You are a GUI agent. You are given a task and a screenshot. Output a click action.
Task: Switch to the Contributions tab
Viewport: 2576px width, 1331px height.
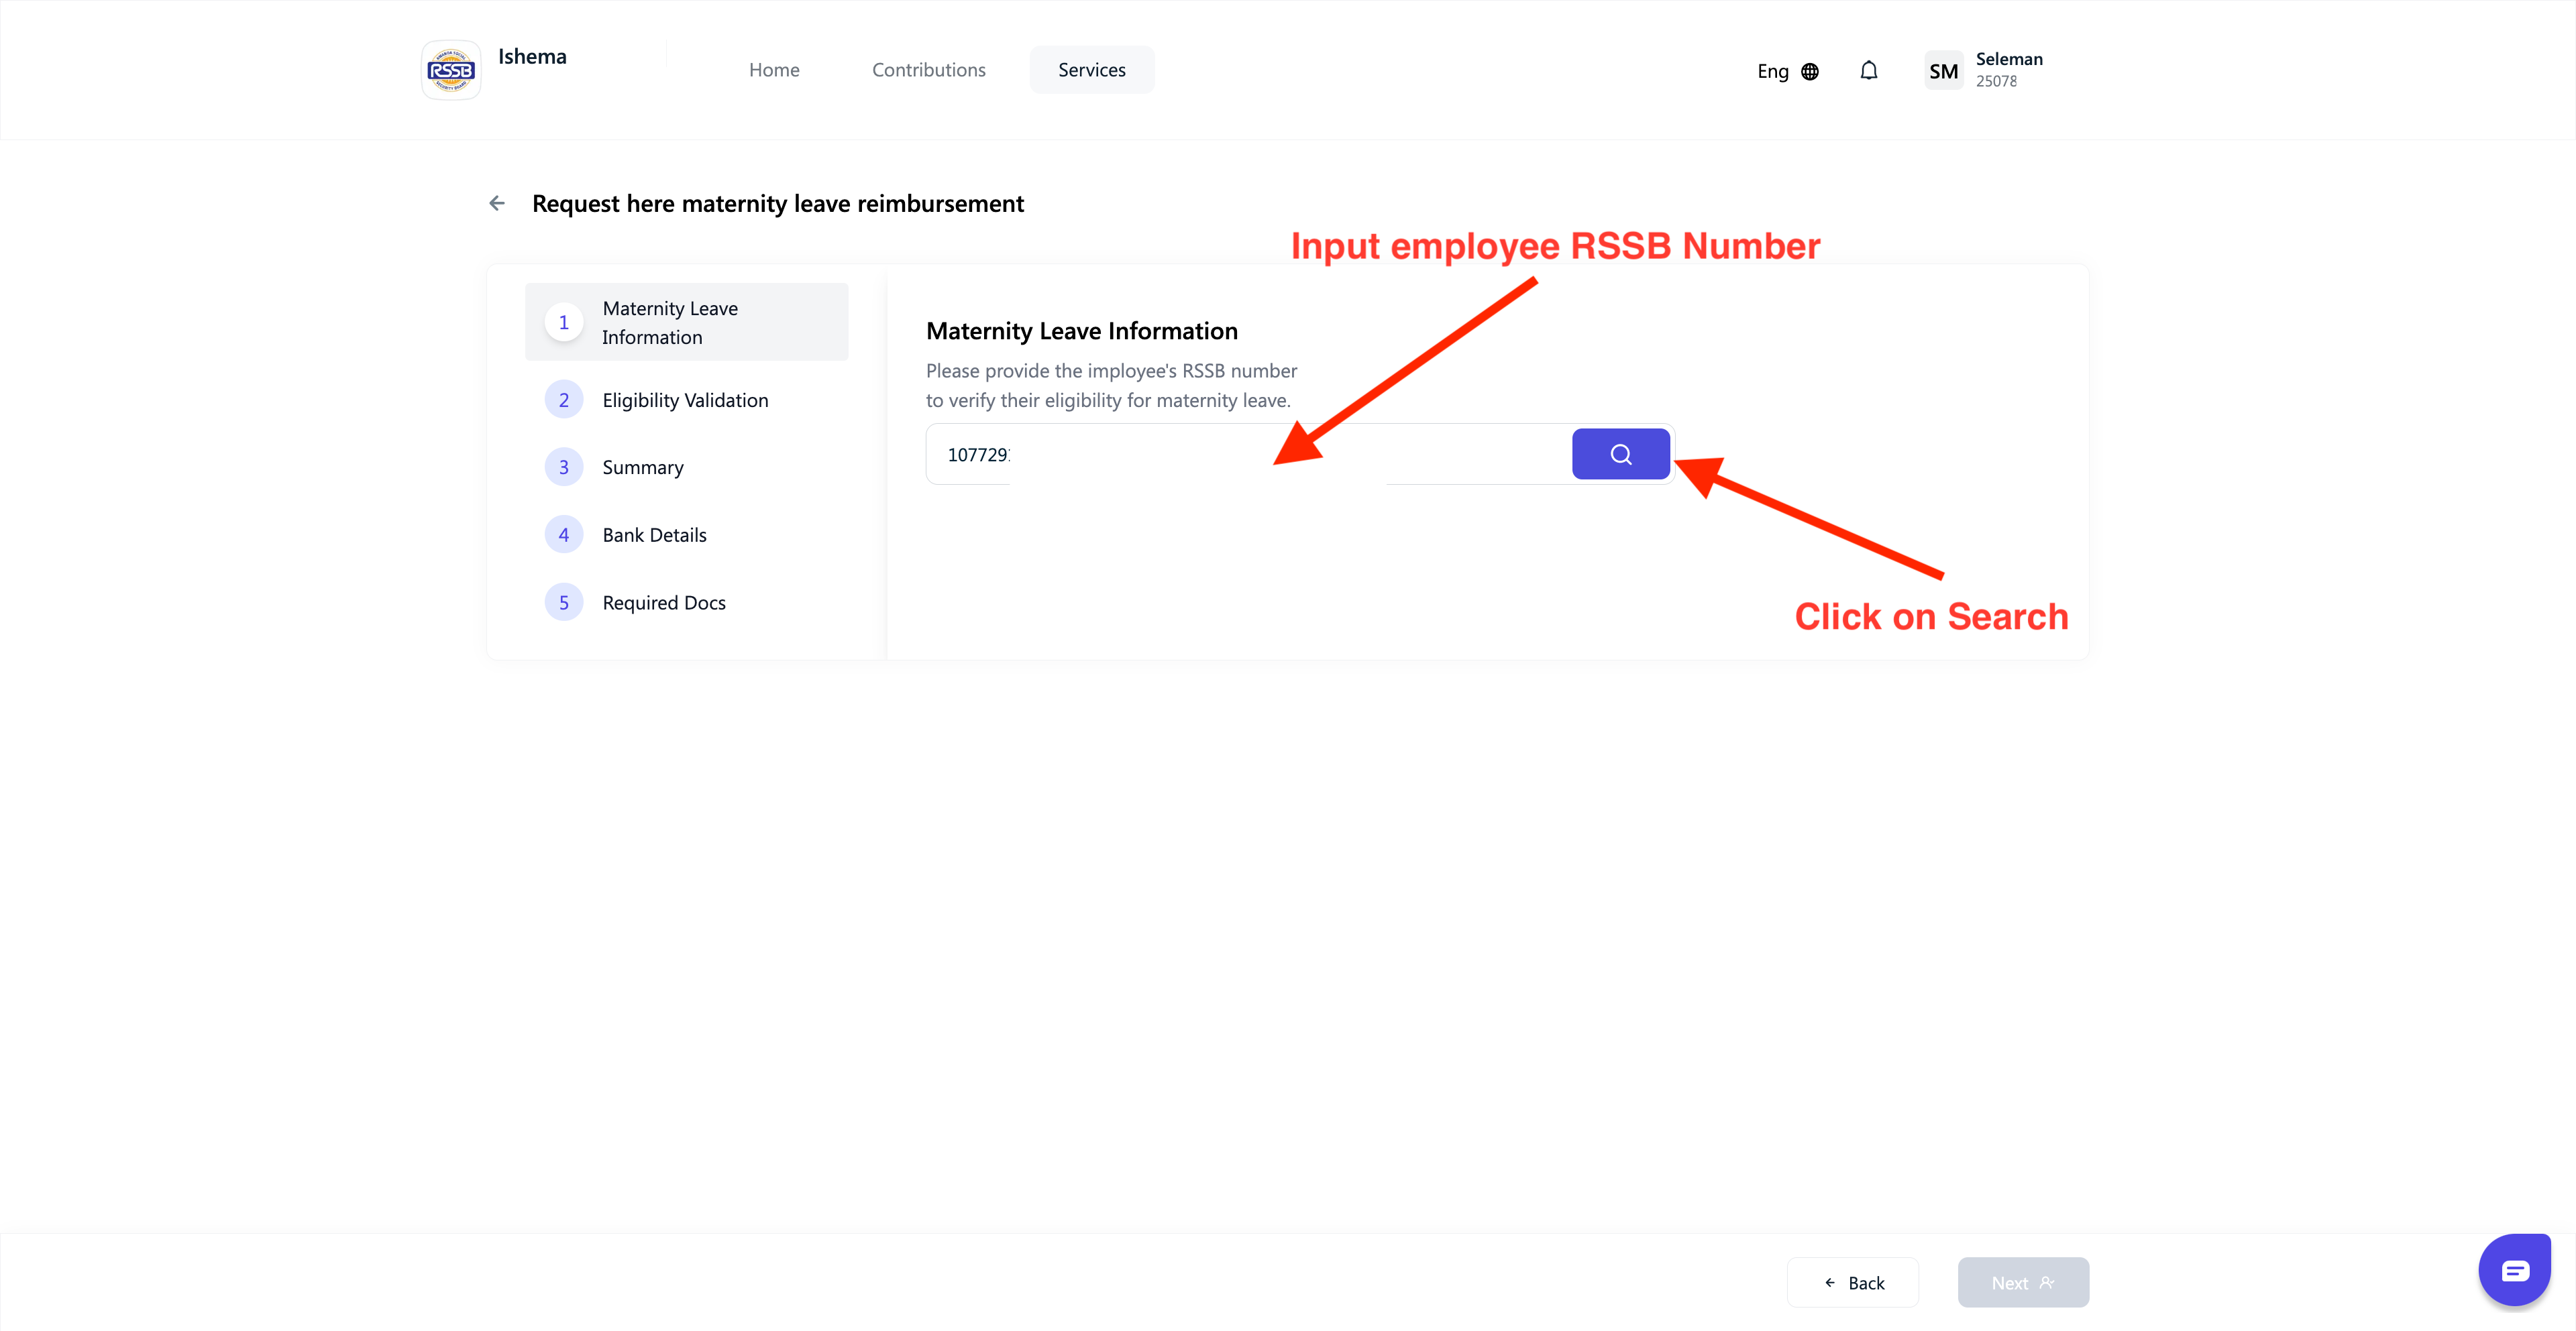[x=928, y=70]
